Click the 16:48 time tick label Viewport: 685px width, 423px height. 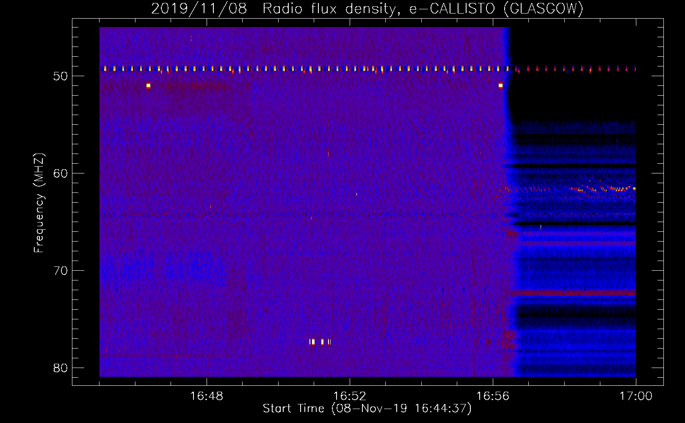207,396
